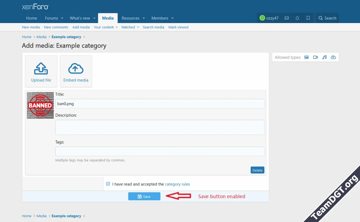Open the category rules link
Viewport: 360px width, 222px height.
(177, 184)
